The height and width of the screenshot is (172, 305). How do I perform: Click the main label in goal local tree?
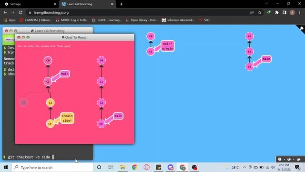(x=65, y=74)
